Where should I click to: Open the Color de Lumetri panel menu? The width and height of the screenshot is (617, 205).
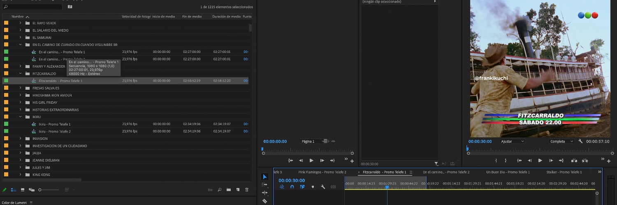[31, 203]
